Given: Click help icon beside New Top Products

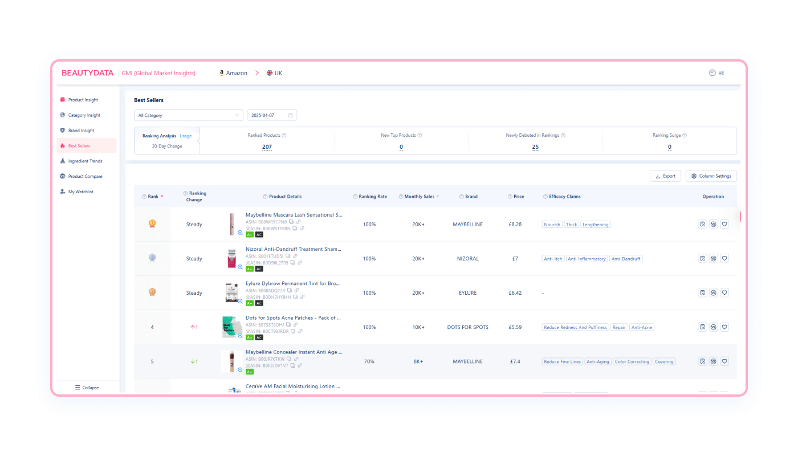Looking at the screenshot, I should [420, 135].
